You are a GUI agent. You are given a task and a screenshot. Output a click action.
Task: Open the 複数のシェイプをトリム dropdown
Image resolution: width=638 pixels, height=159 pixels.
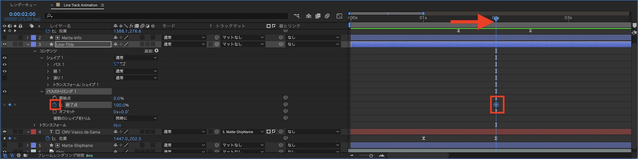point(136,118)
